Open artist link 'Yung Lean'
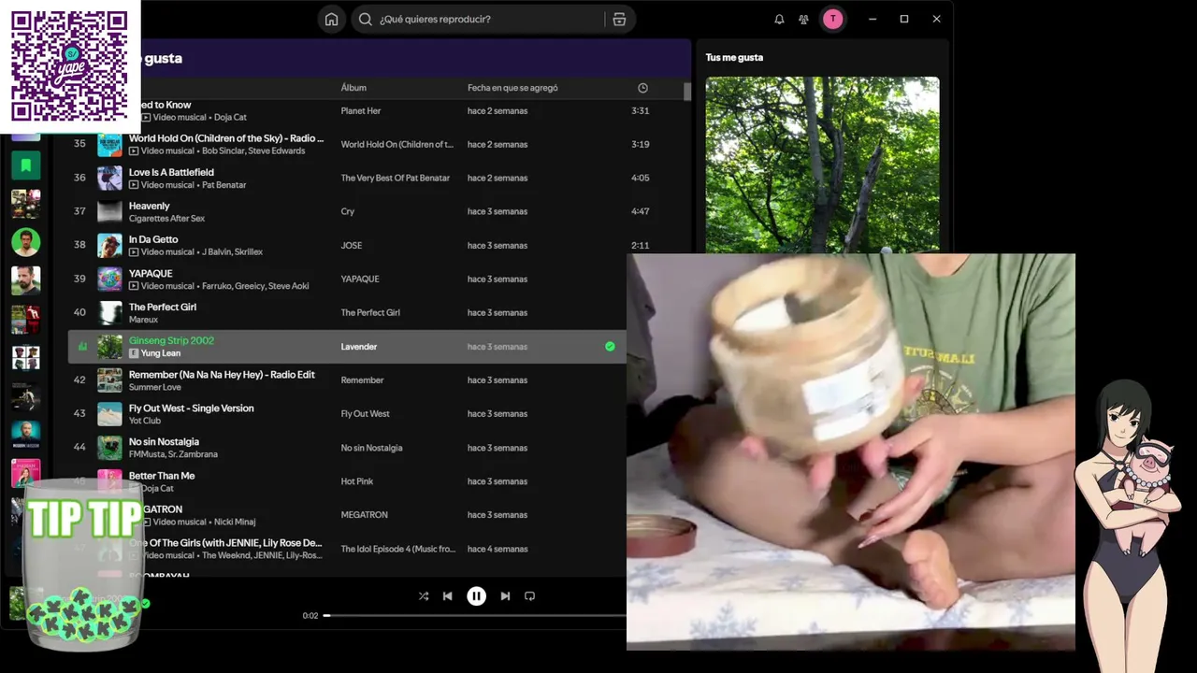This screenshot has height=673, width=1197. (161, 353)
